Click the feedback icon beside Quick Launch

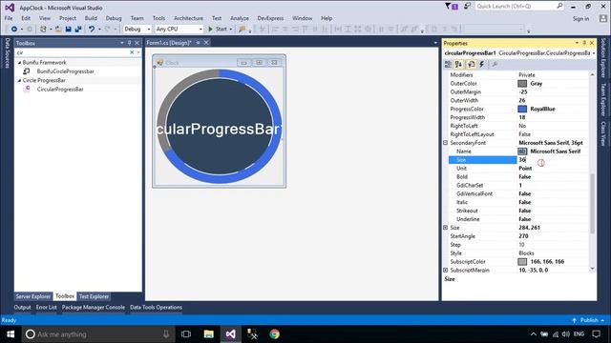(467, 7)
